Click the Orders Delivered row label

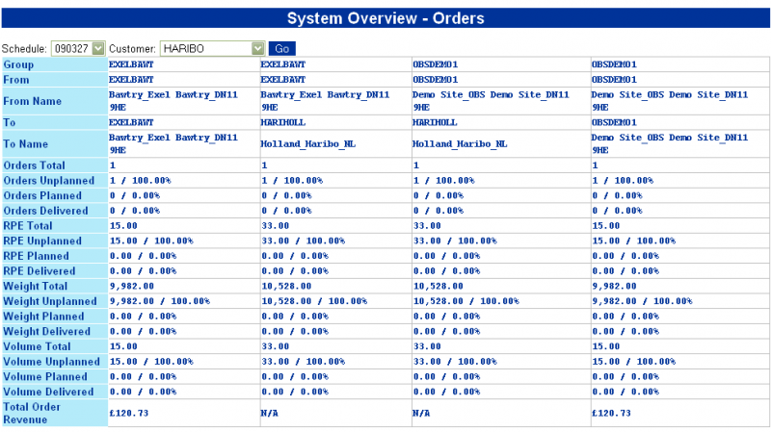coord(45,211)
